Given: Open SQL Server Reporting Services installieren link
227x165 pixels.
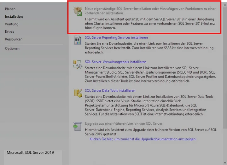Looking at the screenshot, I should [116, 37].
